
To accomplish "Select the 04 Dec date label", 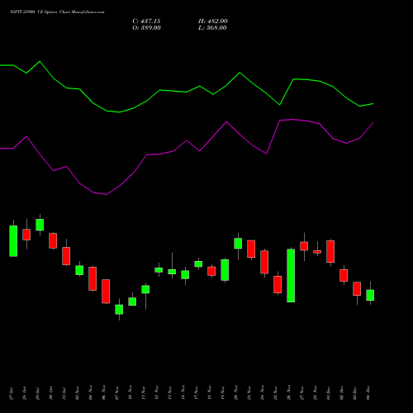I will [x=368, y=393].
